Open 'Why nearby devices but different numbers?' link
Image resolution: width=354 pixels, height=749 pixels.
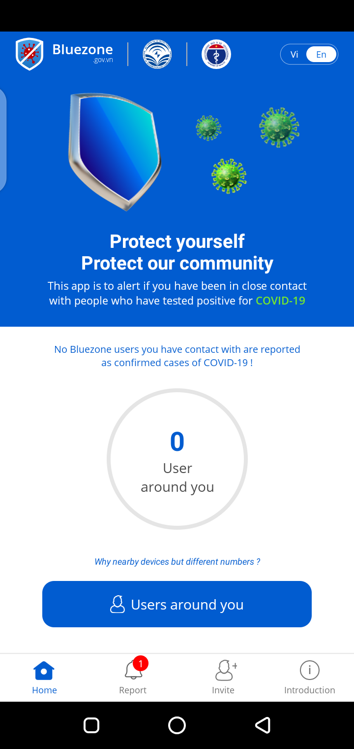click(177, 562)
